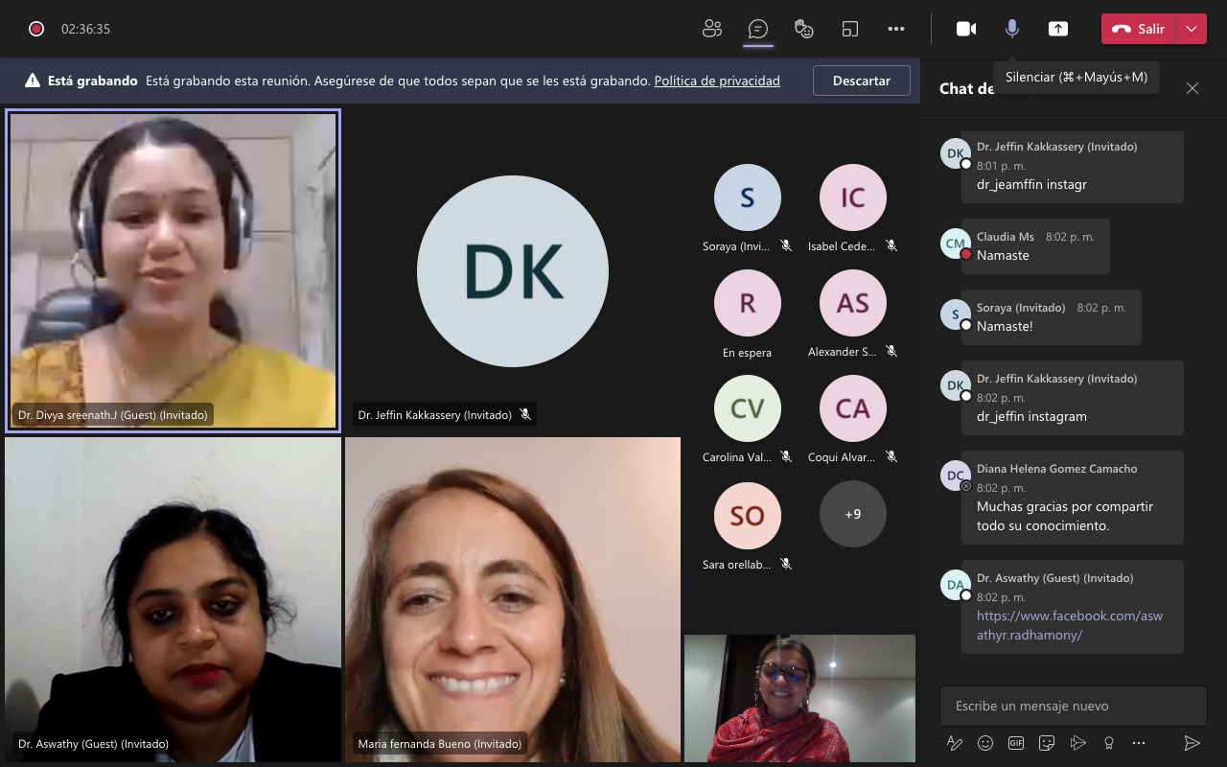Open the emoji picker in chat
Viewport: 1227px width, 767px height.
tap(984, 743)
